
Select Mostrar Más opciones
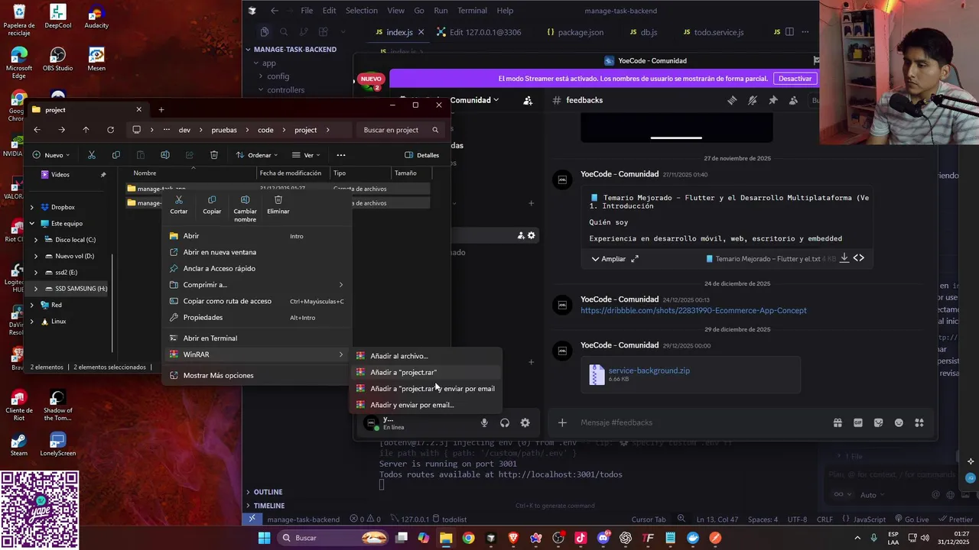(257, 375)
